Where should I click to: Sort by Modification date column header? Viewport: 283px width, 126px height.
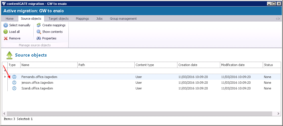point(241,65)
